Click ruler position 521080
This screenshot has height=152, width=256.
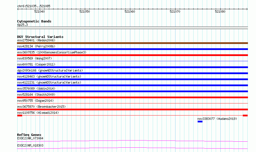click(x=220, y=11)
